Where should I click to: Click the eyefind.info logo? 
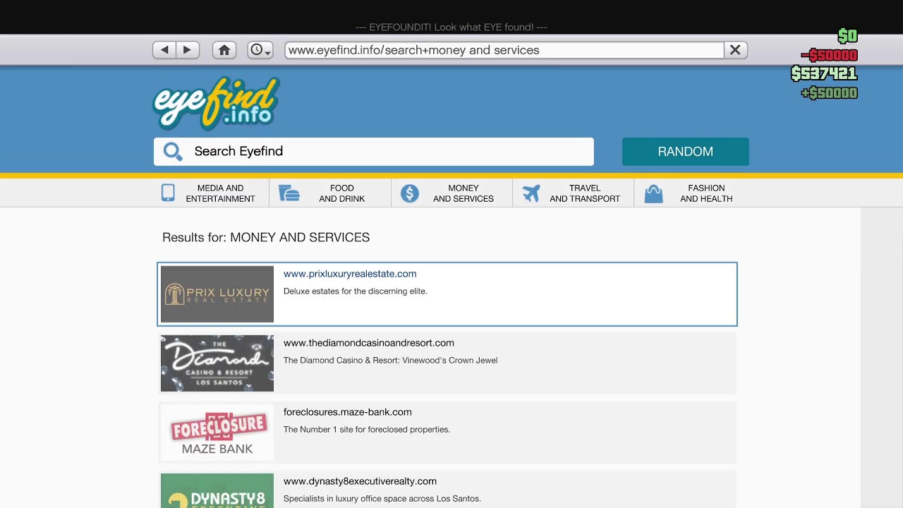point(217,103)
